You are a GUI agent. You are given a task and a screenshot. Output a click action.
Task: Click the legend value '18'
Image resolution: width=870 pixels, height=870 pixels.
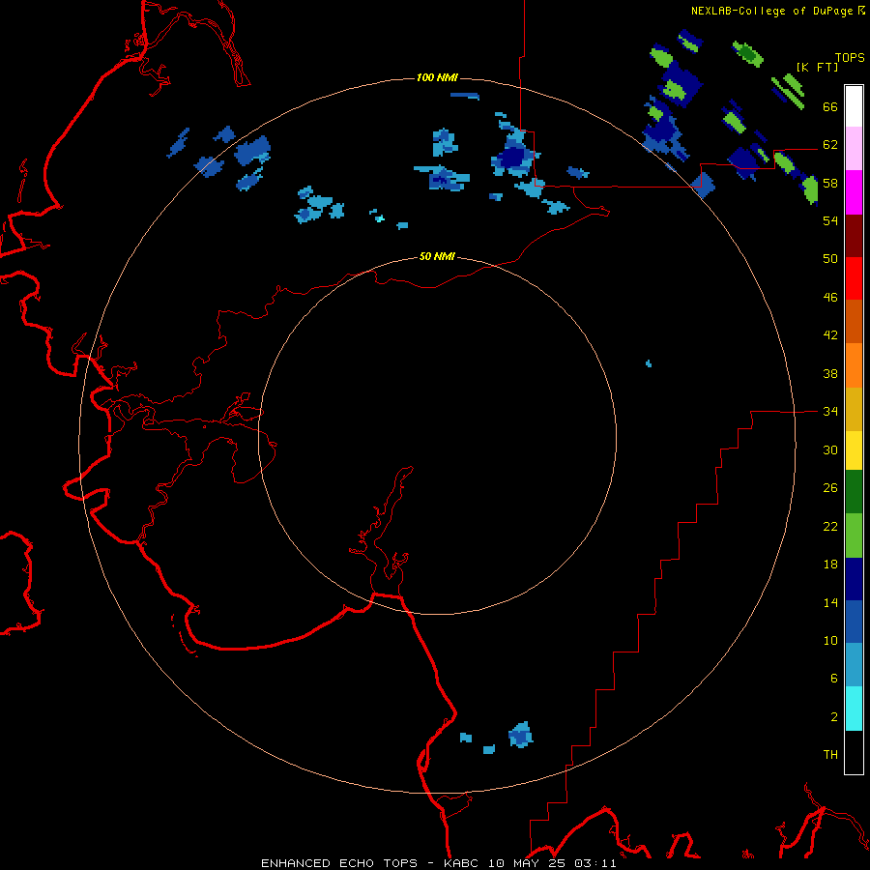point(830,565)
